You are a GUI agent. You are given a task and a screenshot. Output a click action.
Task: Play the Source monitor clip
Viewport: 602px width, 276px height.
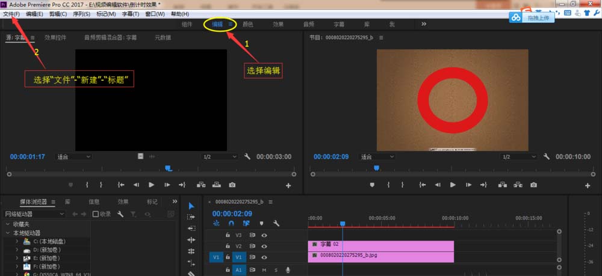coord(151,185)
